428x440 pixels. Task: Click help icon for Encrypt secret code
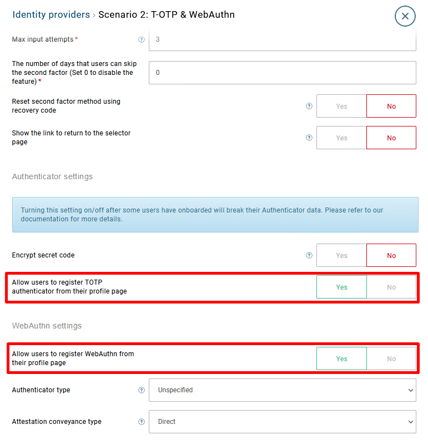pyautogui.click(x=309, y=256)
